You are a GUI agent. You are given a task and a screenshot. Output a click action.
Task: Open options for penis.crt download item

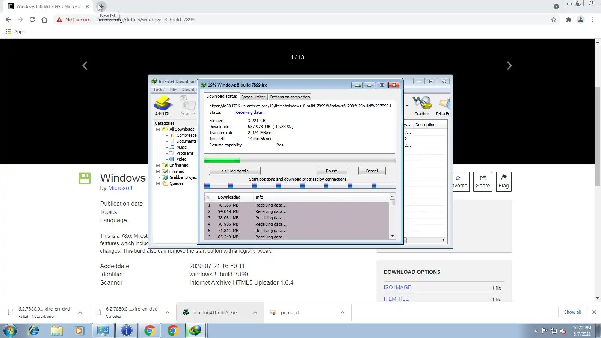[343, 312]
